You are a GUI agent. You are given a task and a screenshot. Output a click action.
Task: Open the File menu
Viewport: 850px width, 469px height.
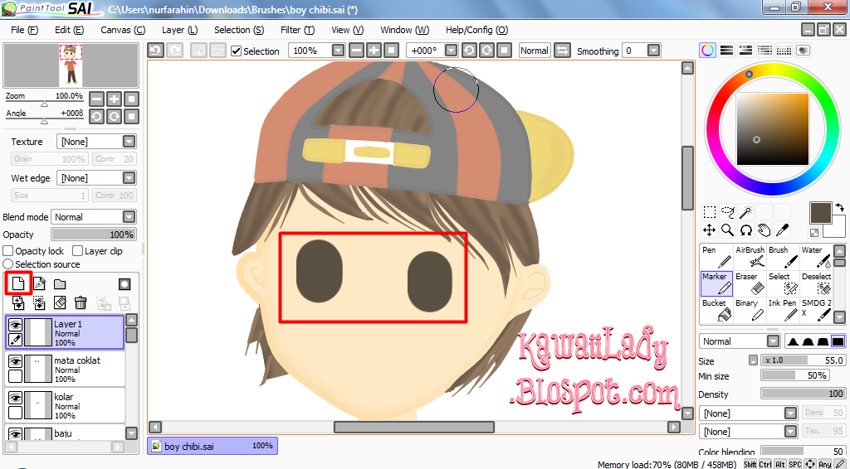[x=24, y=30]
